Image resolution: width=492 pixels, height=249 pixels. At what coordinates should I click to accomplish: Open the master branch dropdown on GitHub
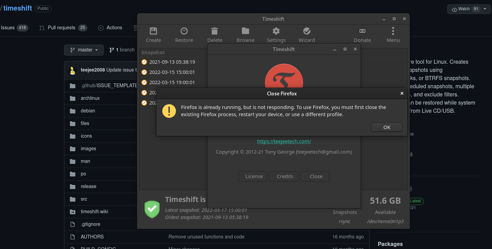84,50
